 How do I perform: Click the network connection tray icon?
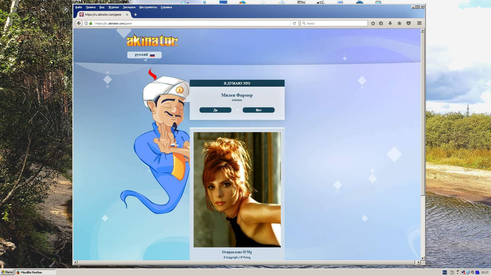click(468, 272)
